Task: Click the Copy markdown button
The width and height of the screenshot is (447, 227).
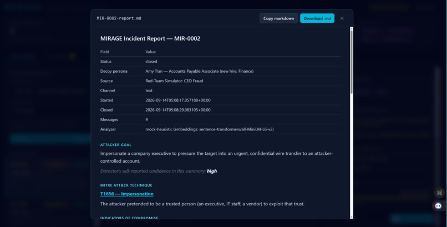Action: [278, 18]
